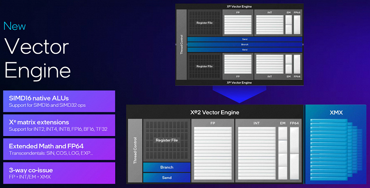Click the Thread Control strip in Xe2 engine

135,151
